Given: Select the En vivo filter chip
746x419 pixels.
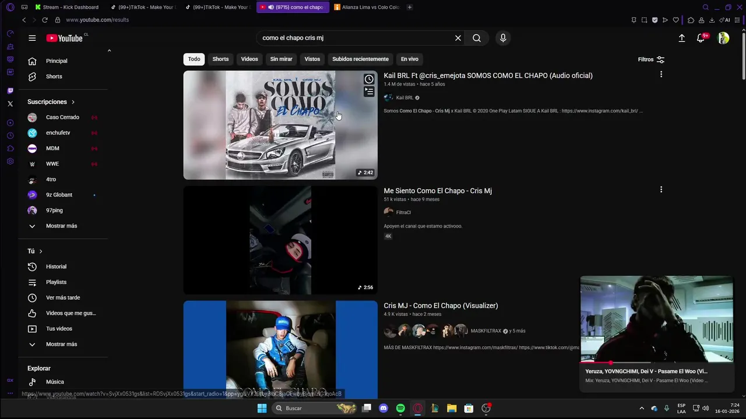Looking at the screenshot, I should (410, 59).
